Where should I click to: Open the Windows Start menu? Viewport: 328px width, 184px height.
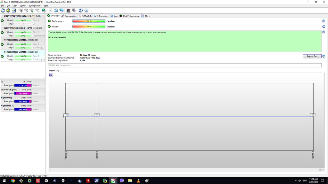pos(4,181)
